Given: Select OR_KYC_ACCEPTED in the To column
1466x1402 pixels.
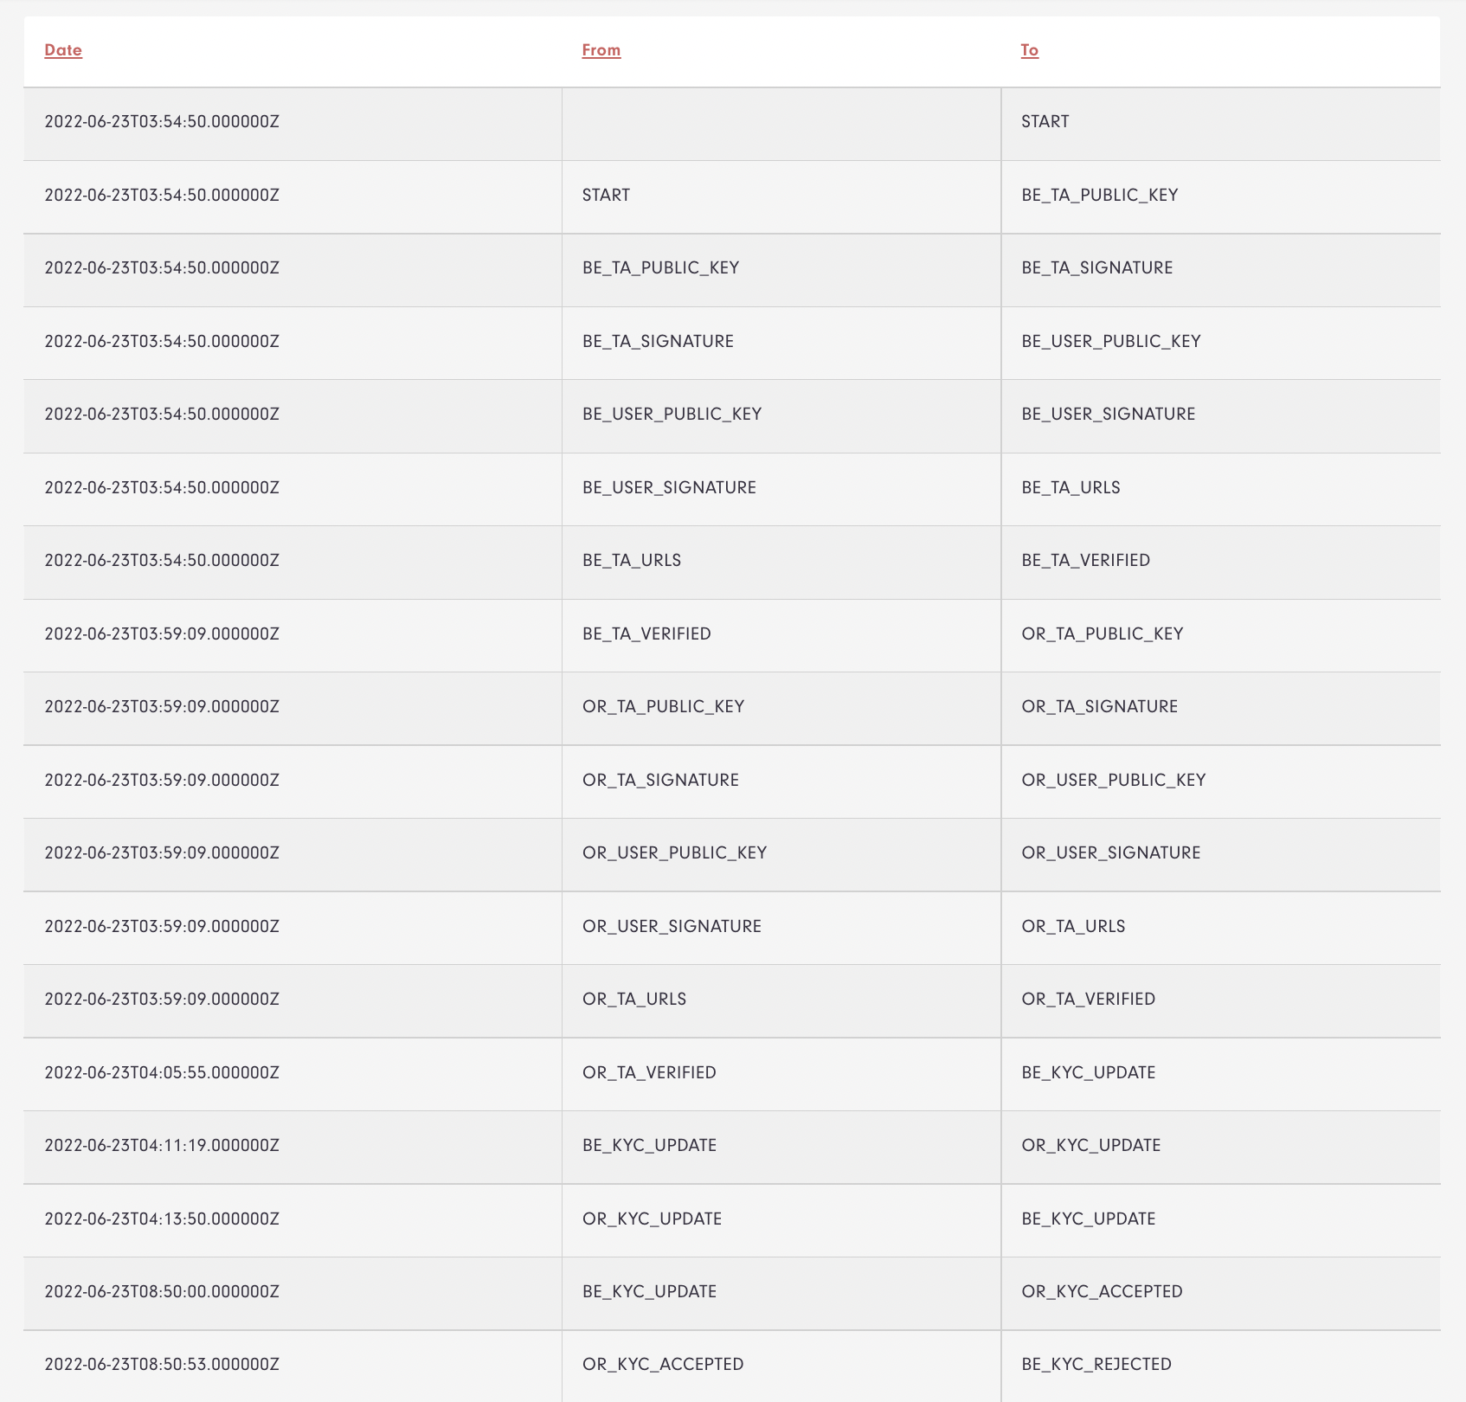Looking at the screenshot, I should click(1103, 1291).
